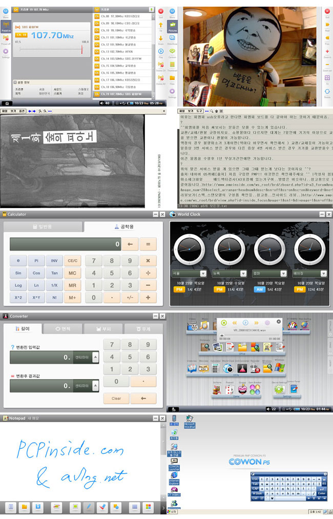Screen dimensions: 333x519
Task: Click the Notepad vertical scrollbar
Action: (163, 461)
